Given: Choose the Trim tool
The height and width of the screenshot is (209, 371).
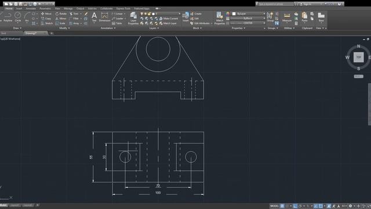Looking at the screenshot, I should pyautogui.click(x=74, y=14).
